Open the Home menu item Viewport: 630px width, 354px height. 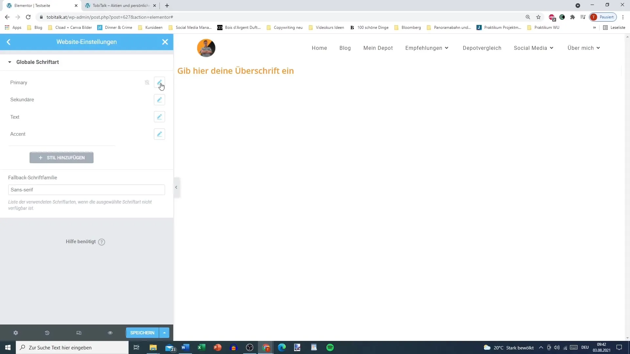319,48
